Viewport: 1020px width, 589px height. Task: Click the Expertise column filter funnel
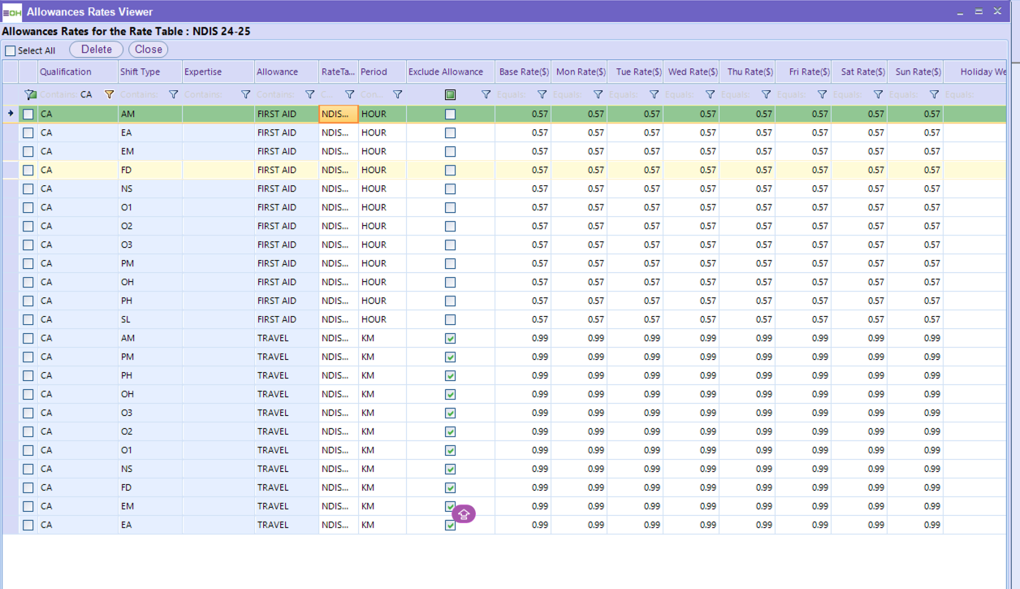(245, 95)
